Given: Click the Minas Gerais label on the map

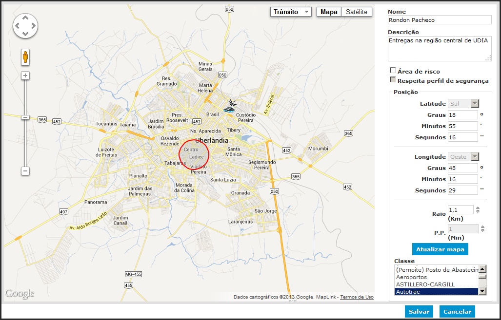Looking at the screenshot, I should (x=205, y=66).
